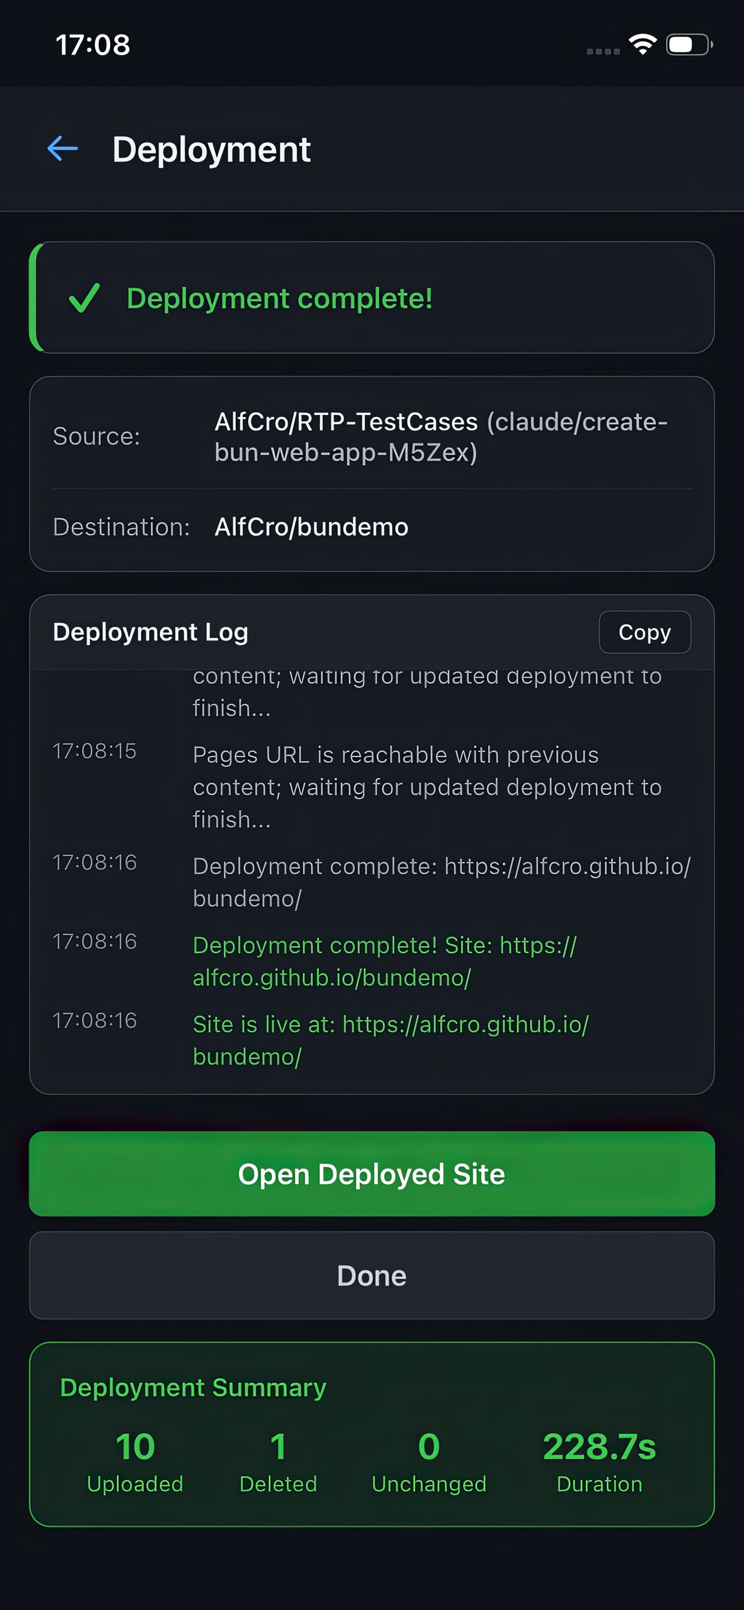Screen dimensions: 744x1610
Task: Tap the 10 Uploaded statistic
Action: tap(135, 1461)
